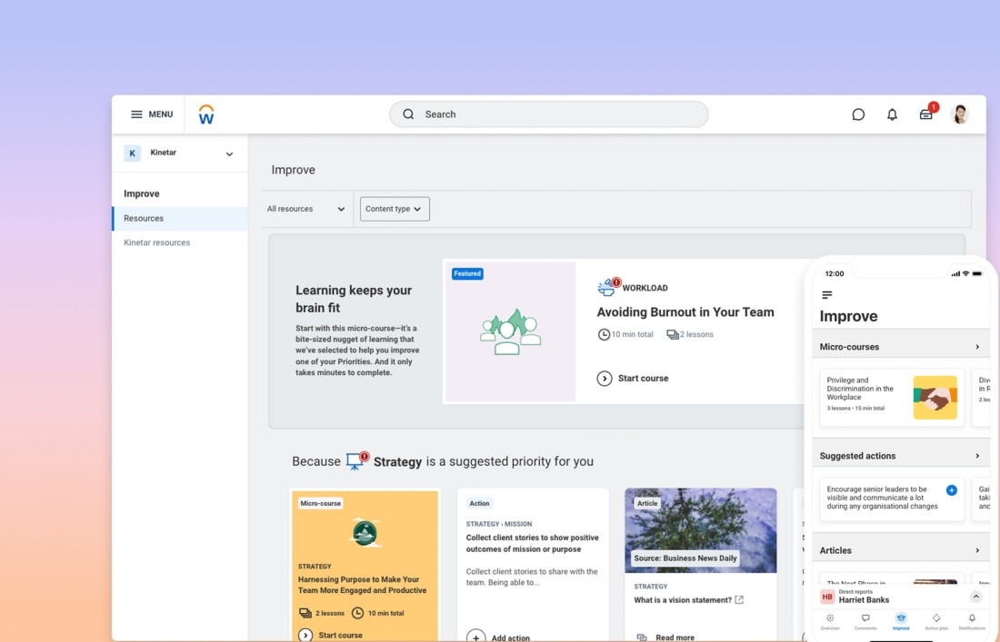
Task: Tap the Overview icon in mobile nav
Action: [x=830, y=621]
